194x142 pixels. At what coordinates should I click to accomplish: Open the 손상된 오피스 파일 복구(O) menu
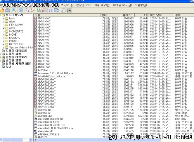[93, 5]
